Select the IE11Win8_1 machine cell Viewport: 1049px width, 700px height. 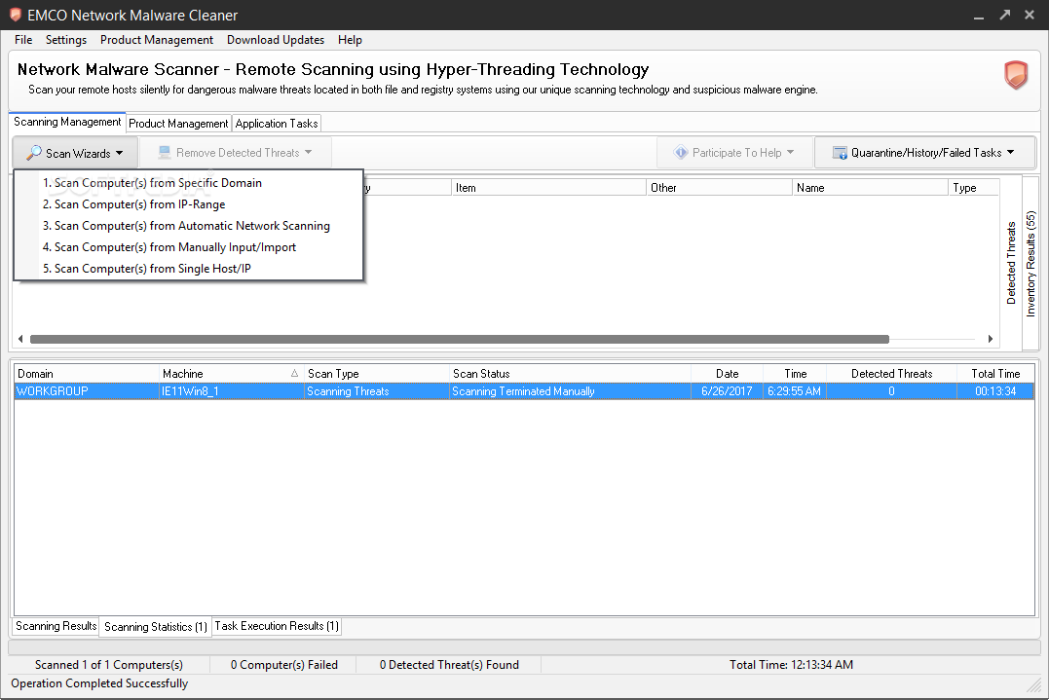pos(232,391)
